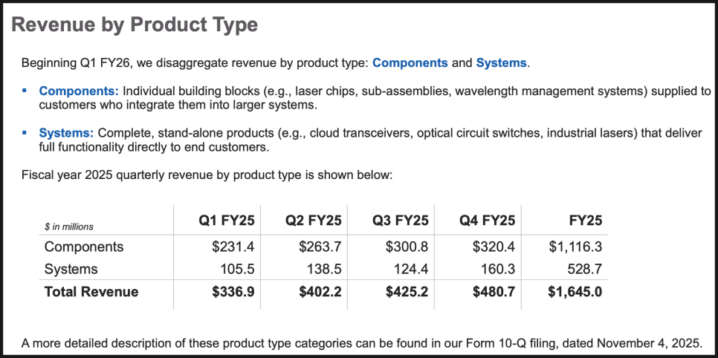
Task: Select the Q2 FY25 column header
Action: point(313,221)
